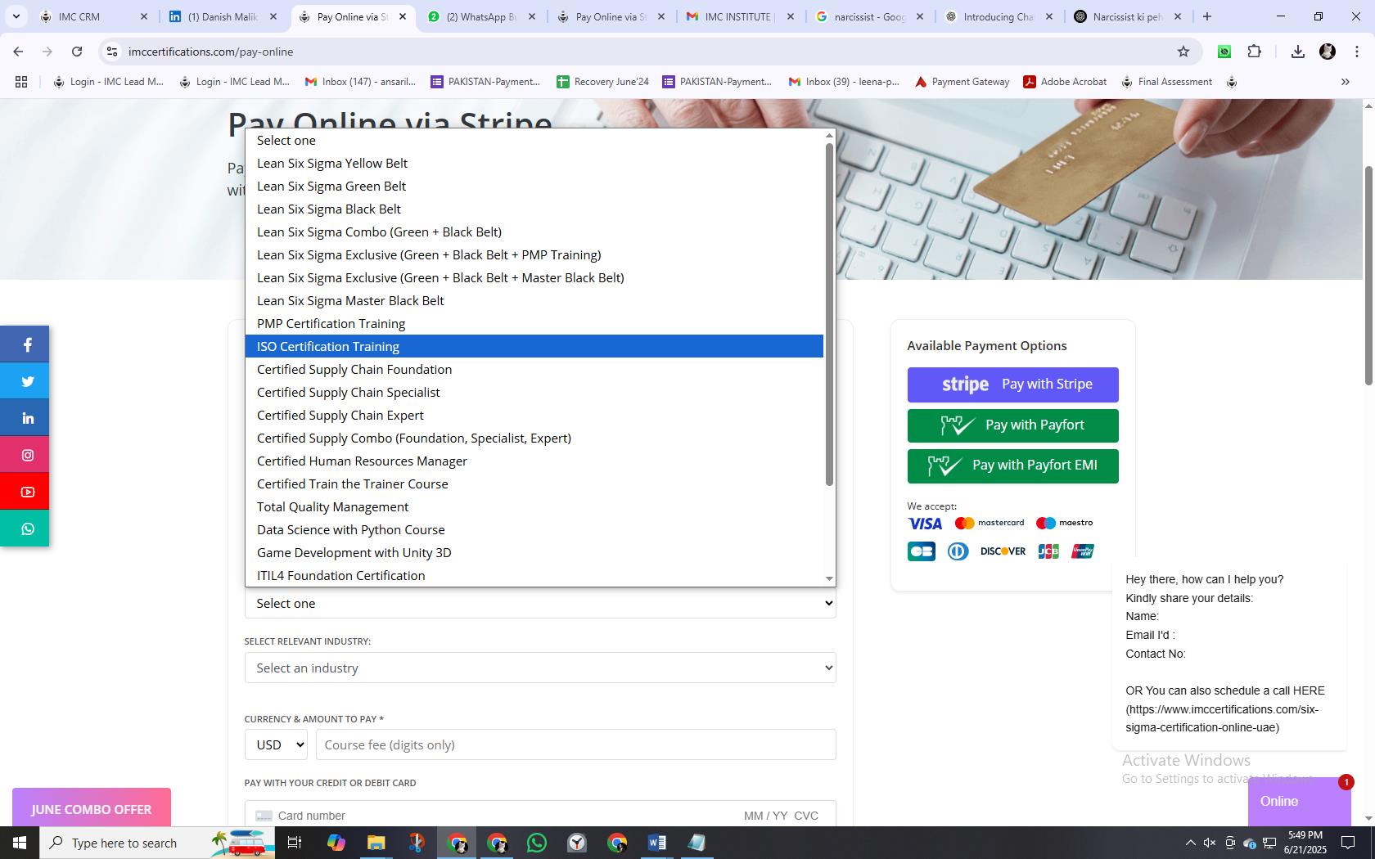Open File Explorer from the taskbar

tap(376, 843)
